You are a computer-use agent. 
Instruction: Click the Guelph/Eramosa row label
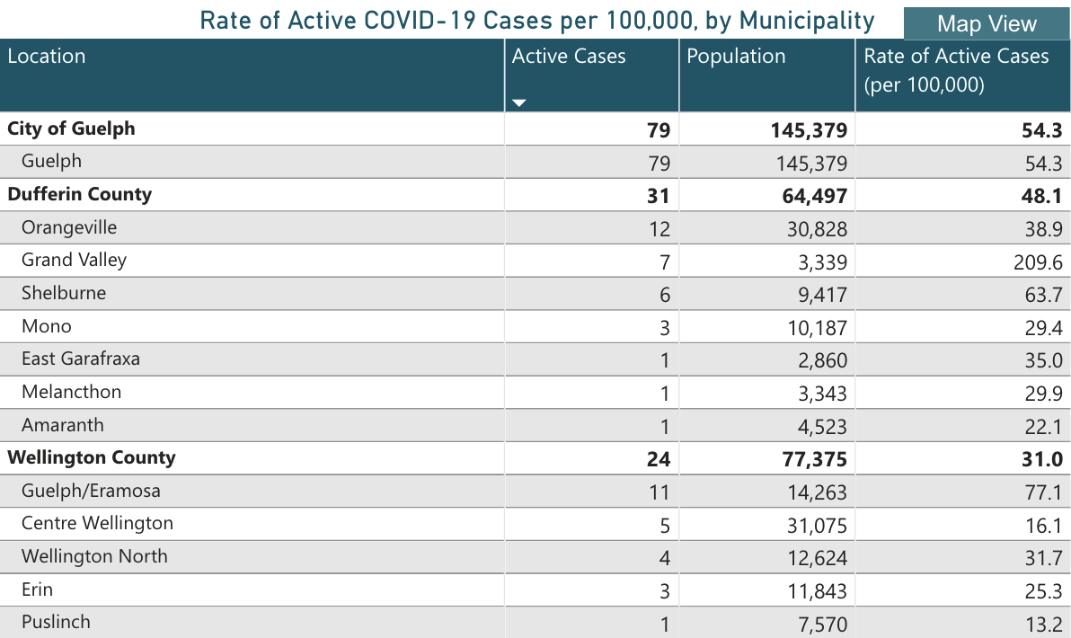[x=91, y=491]
